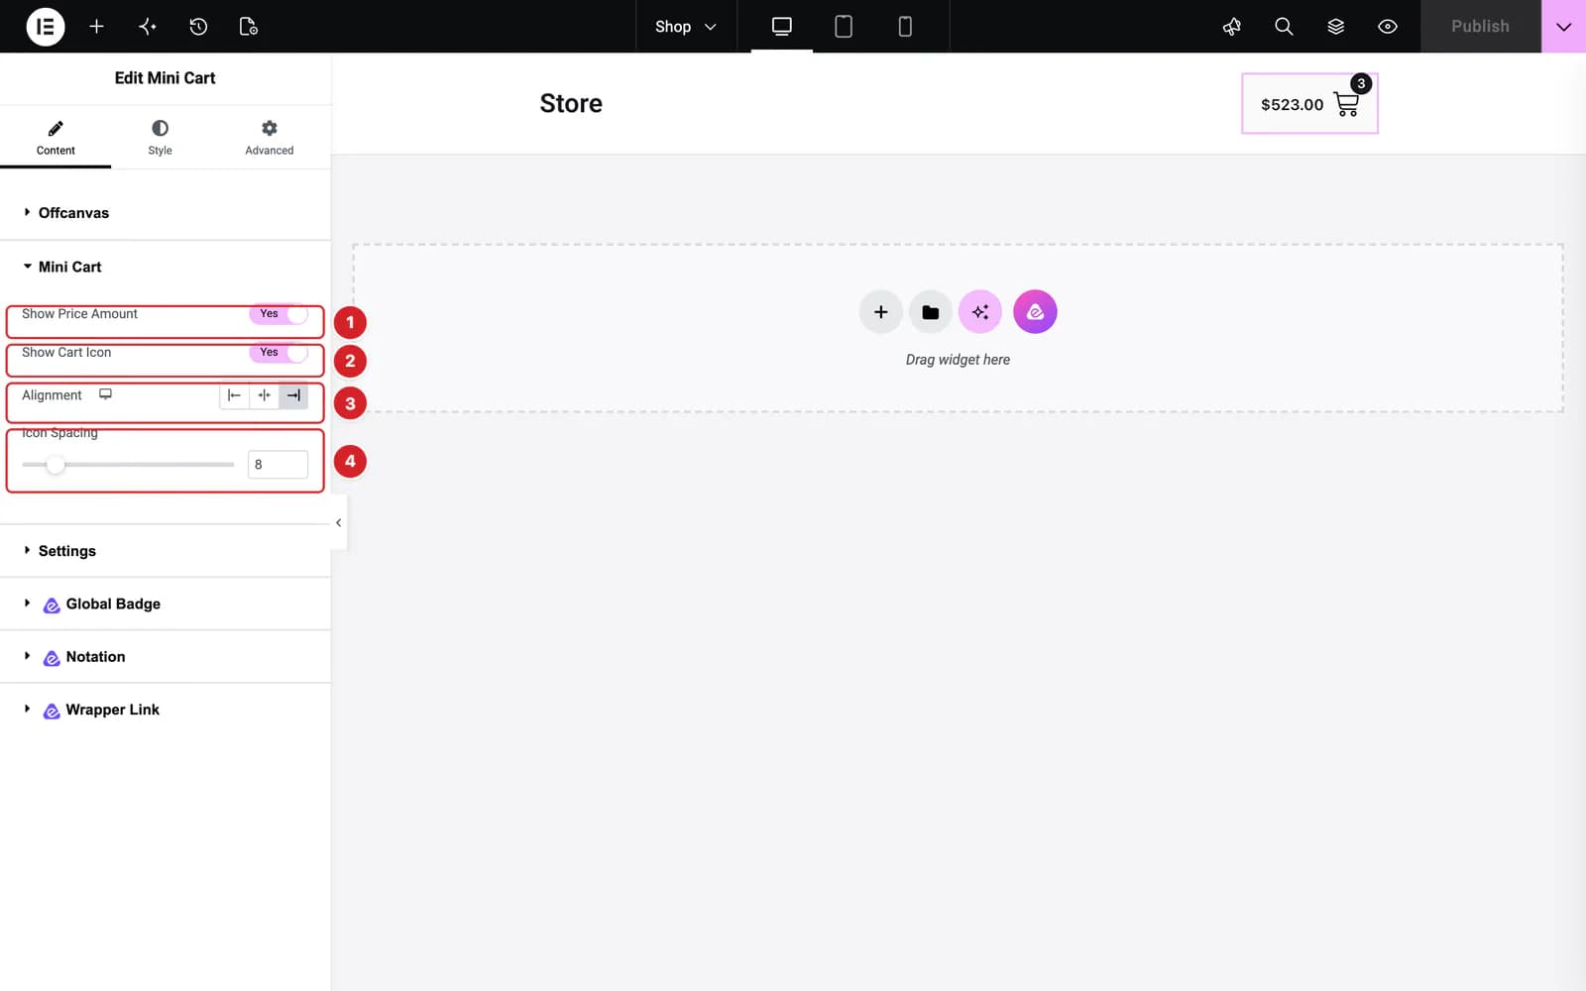Open the page settings document icon
The width and height of the screenshot is (1586, 991).
[249, 27]
